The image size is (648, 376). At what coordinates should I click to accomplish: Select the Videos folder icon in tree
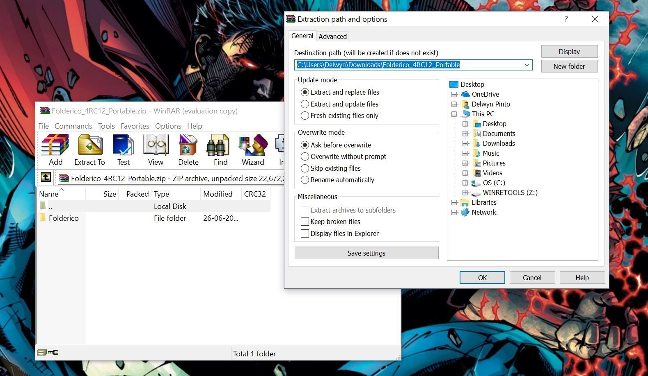(x=476, y=173)
